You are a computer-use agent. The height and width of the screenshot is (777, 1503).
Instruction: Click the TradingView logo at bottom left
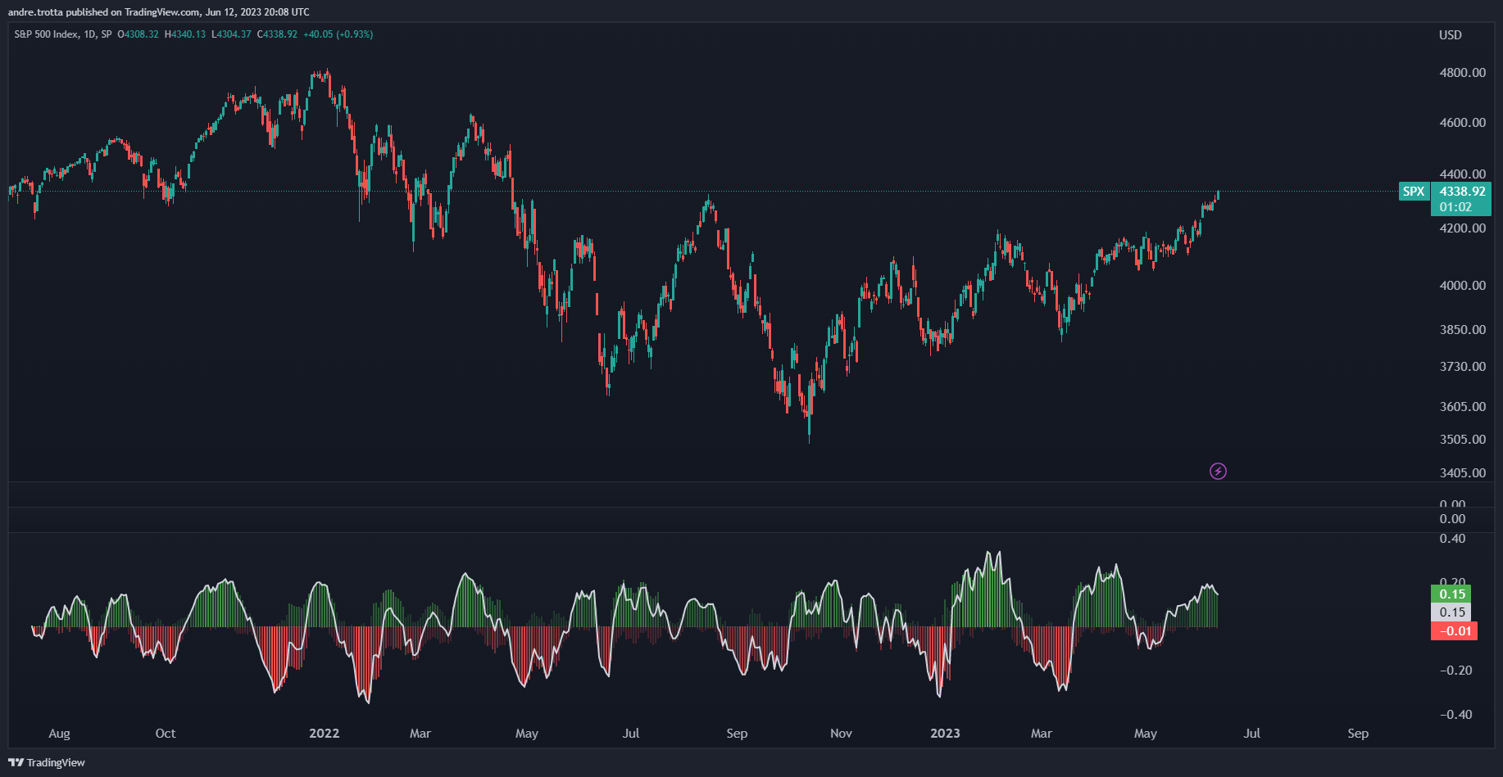click(47, 762)
